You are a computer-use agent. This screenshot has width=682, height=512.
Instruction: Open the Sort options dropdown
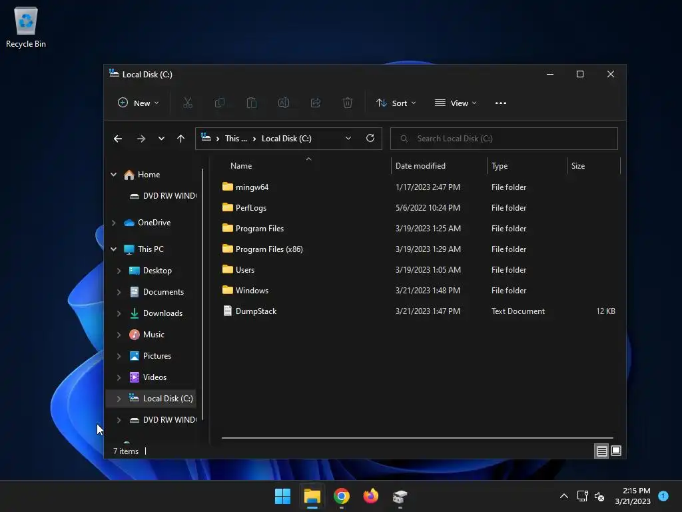(x=396, y=103)
